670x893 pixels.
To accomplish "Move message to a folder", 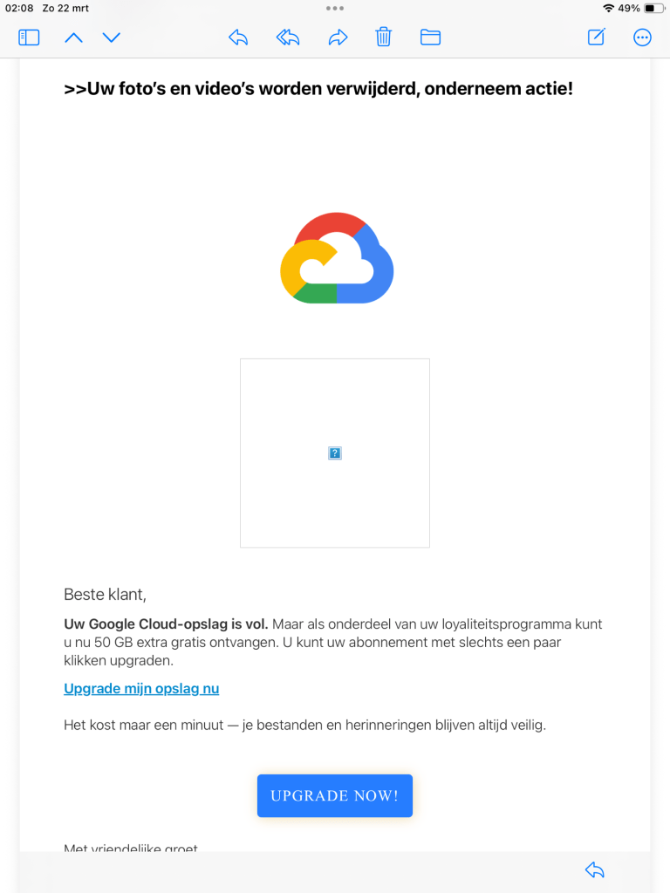I will click(430, 37).
